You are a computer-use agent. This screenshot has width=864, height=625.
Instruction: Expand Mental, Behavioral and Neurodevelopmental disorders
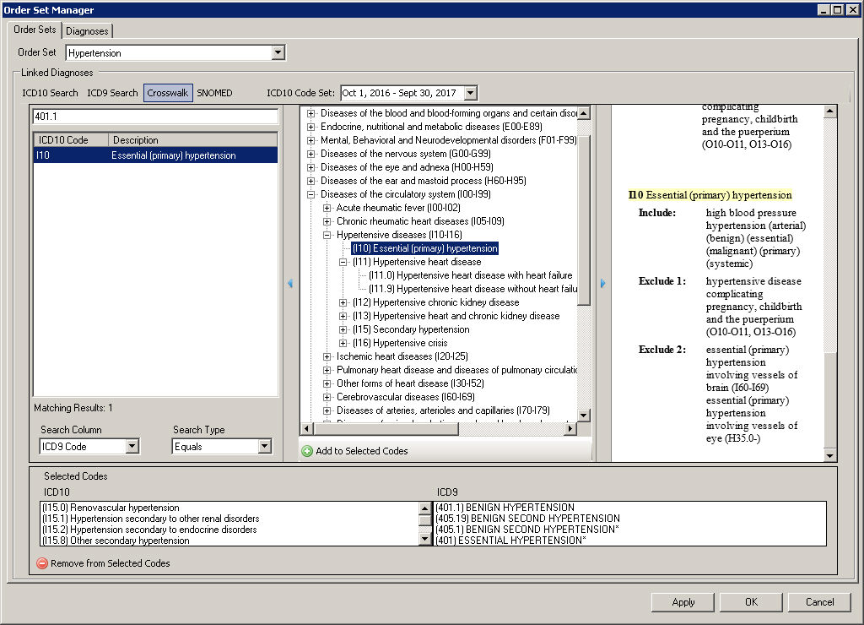[310, 140]
